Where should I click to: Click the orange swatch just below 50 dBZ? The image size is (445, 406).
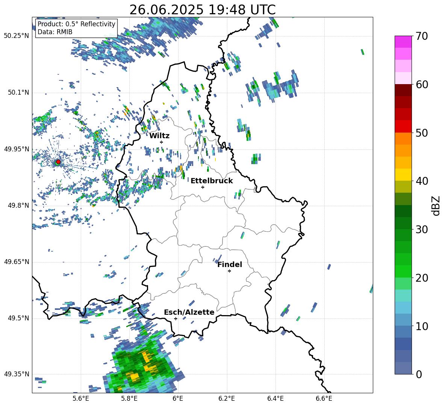coord(403,139)
